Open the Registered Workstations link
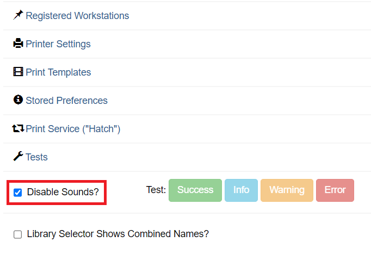This screenshot has height=254, width=371. click(77, 16)
